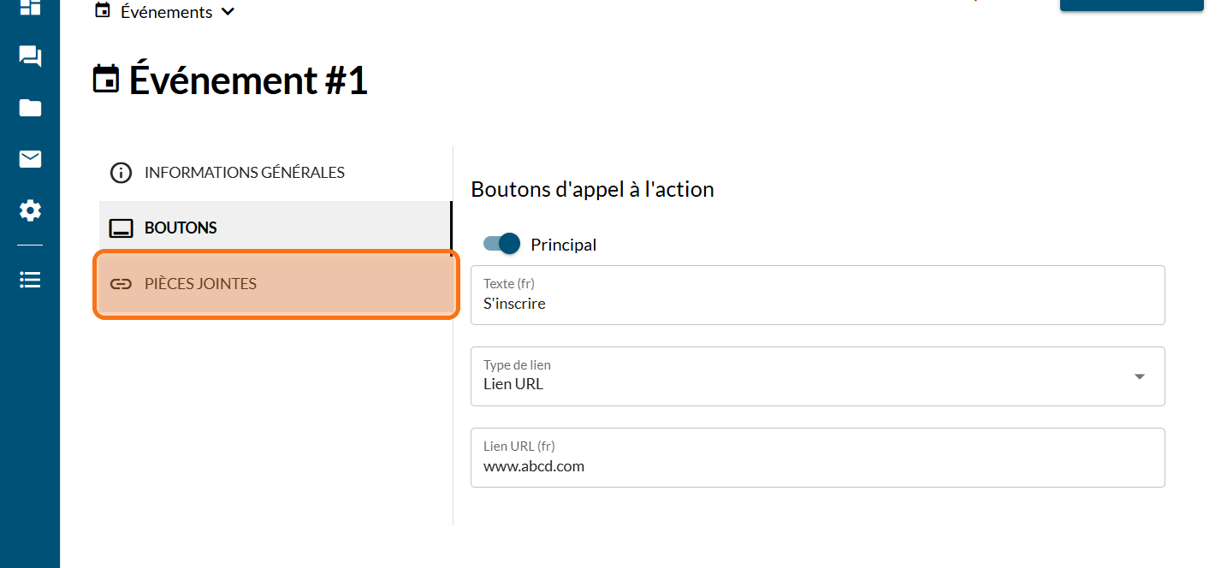1221x568 pixels.
Task: Toggle the Principal switch off
Action: point(502,244)
